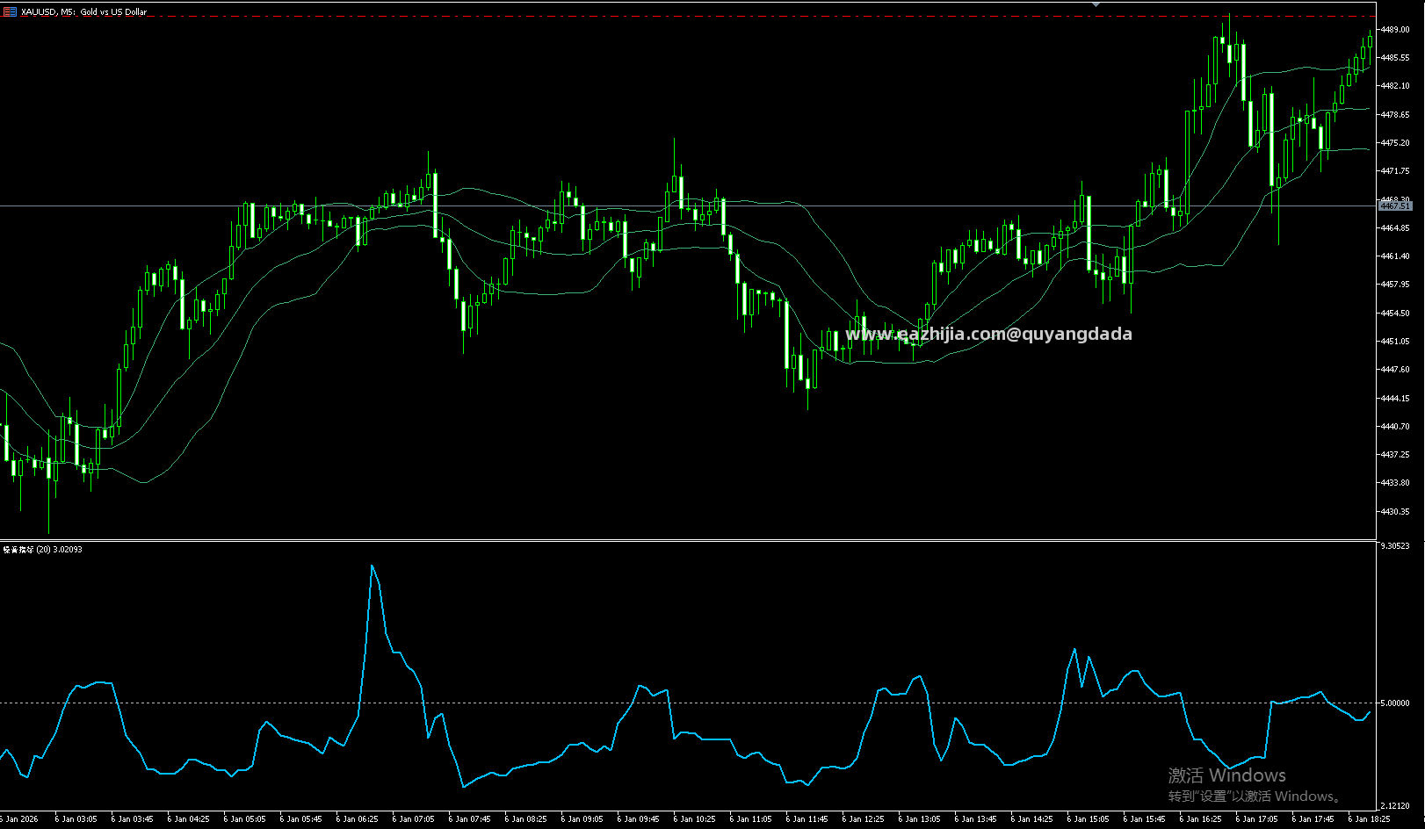Click price scale label 4444.15
The width and height of the screenshot is (1425, 829).
tap(1395, 398)
